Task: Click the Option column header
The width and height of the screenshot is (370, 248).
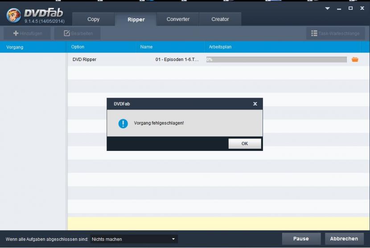Action: [x=102, y=47]
